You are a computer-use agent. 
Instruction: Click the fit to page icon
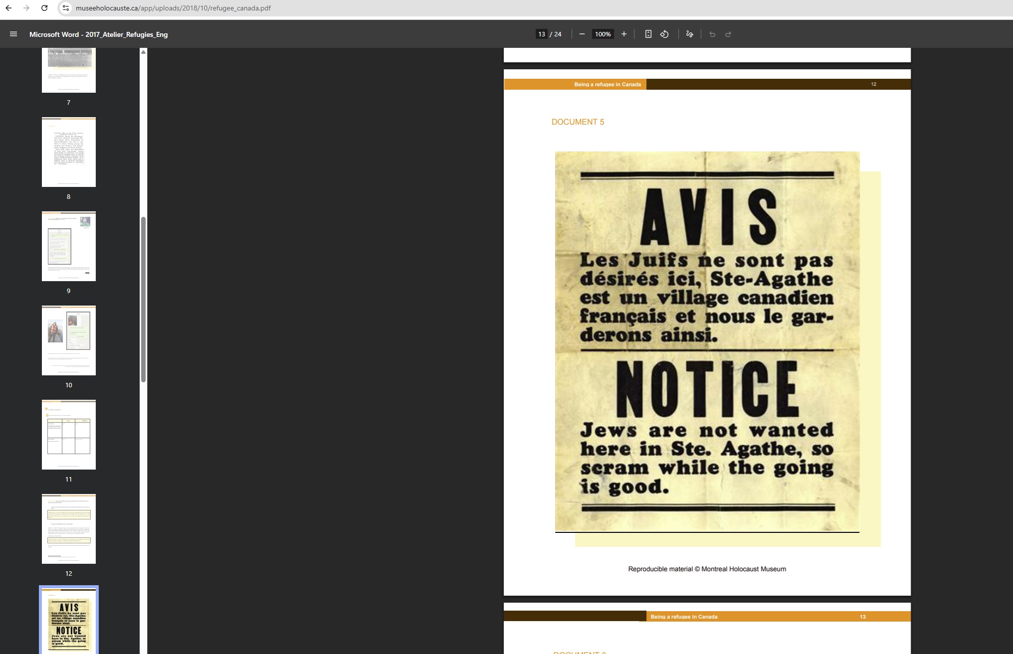[648, 34]
